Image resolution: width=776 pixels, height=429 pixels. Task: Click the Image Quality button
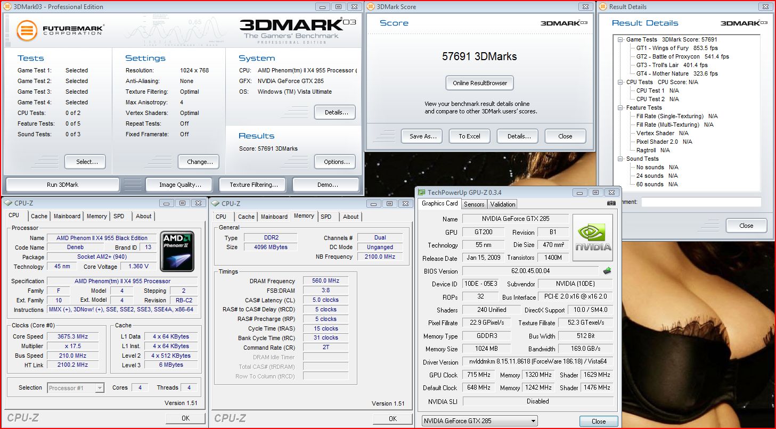tap(180, 185)
